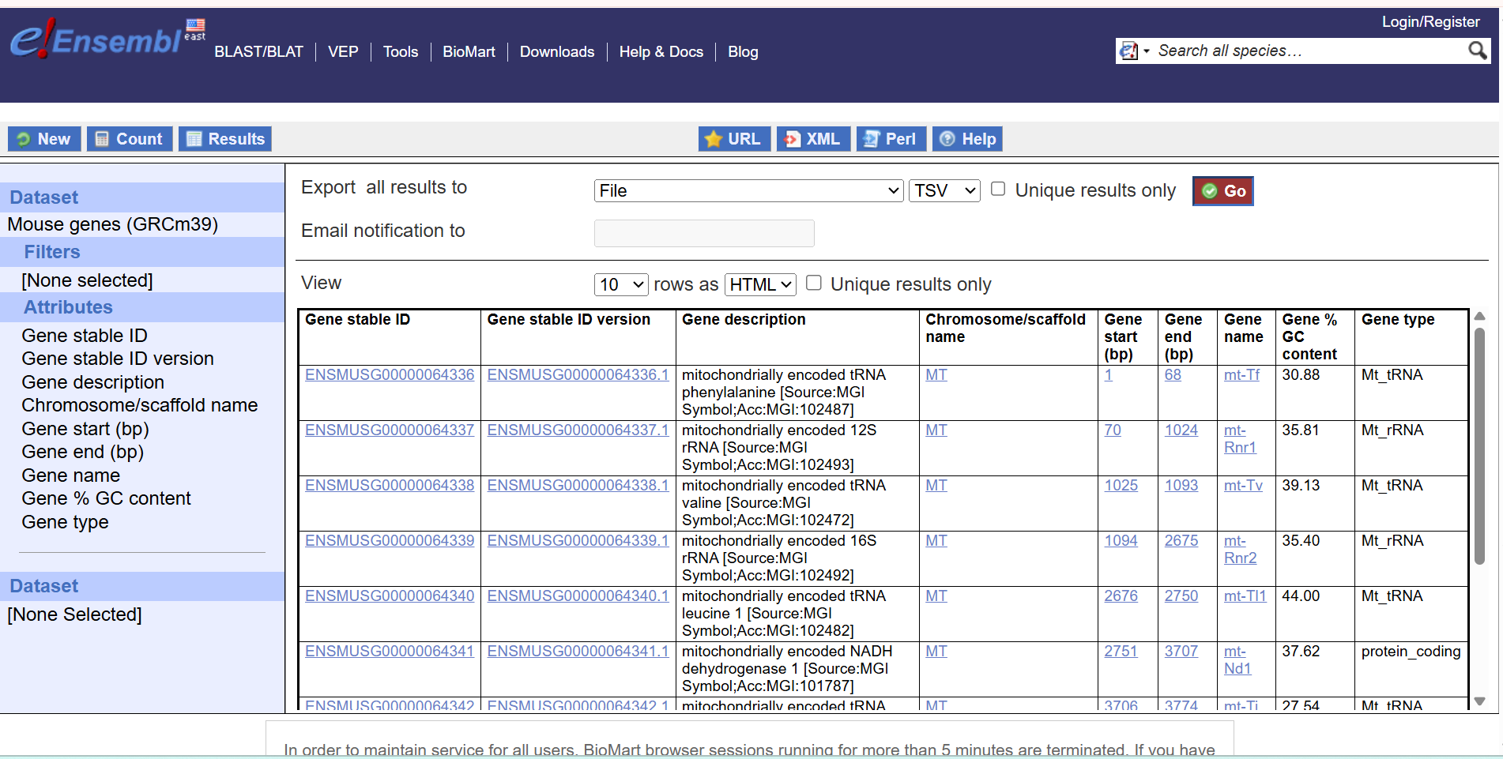Click the Perl script button
1503x759 pixels.
(891, 139)
